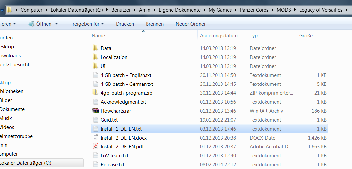Expand the arrow after Benutzer breadcrumb
352x169 pixels.
(135, 10)
